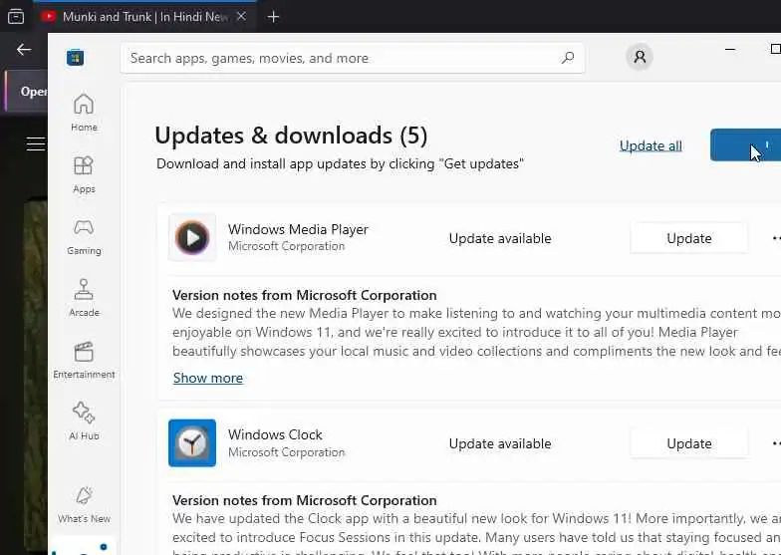Viewport: 781px width, 555px height.
Task: Open a new browser tab
Action: (273, 17)
